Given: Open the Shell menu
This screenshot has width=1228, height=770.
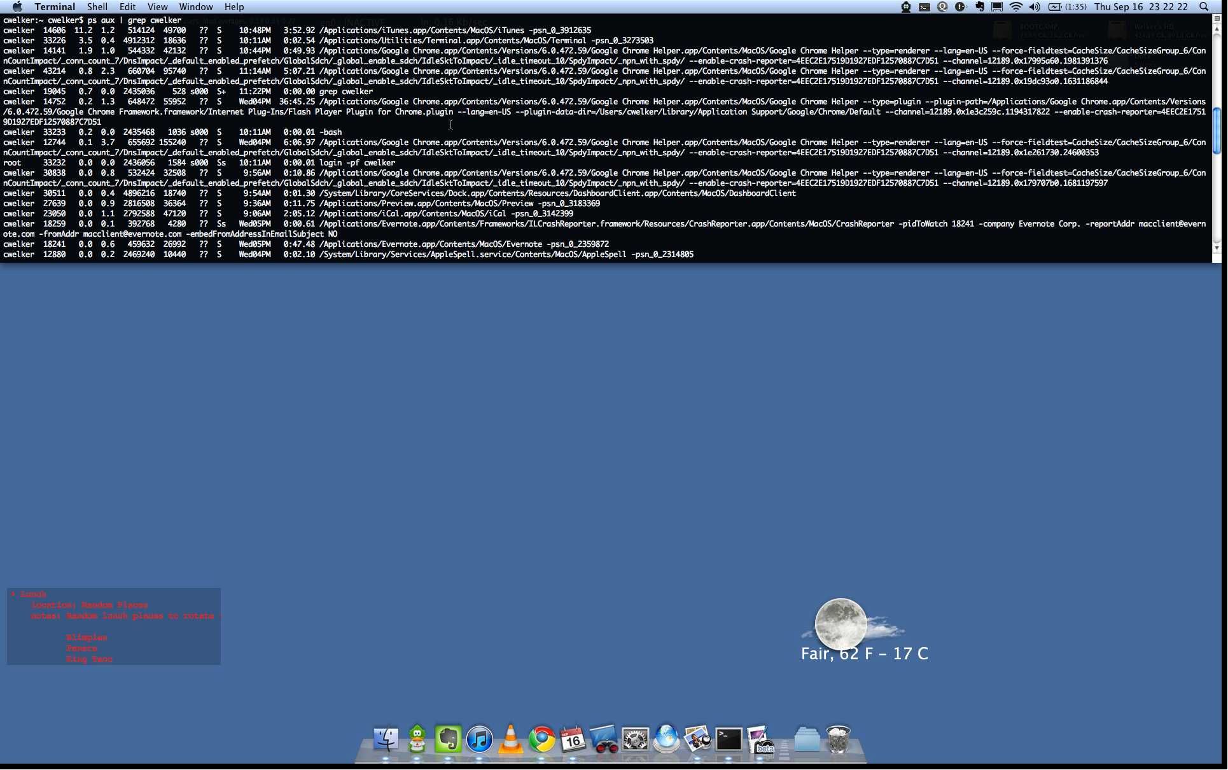Looking at the screenshot, I should point(97,6).
